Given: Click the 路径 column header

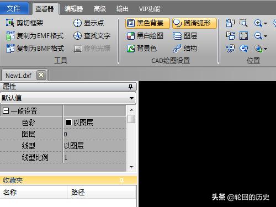Looking at the screenshot, I should point(102,192).
